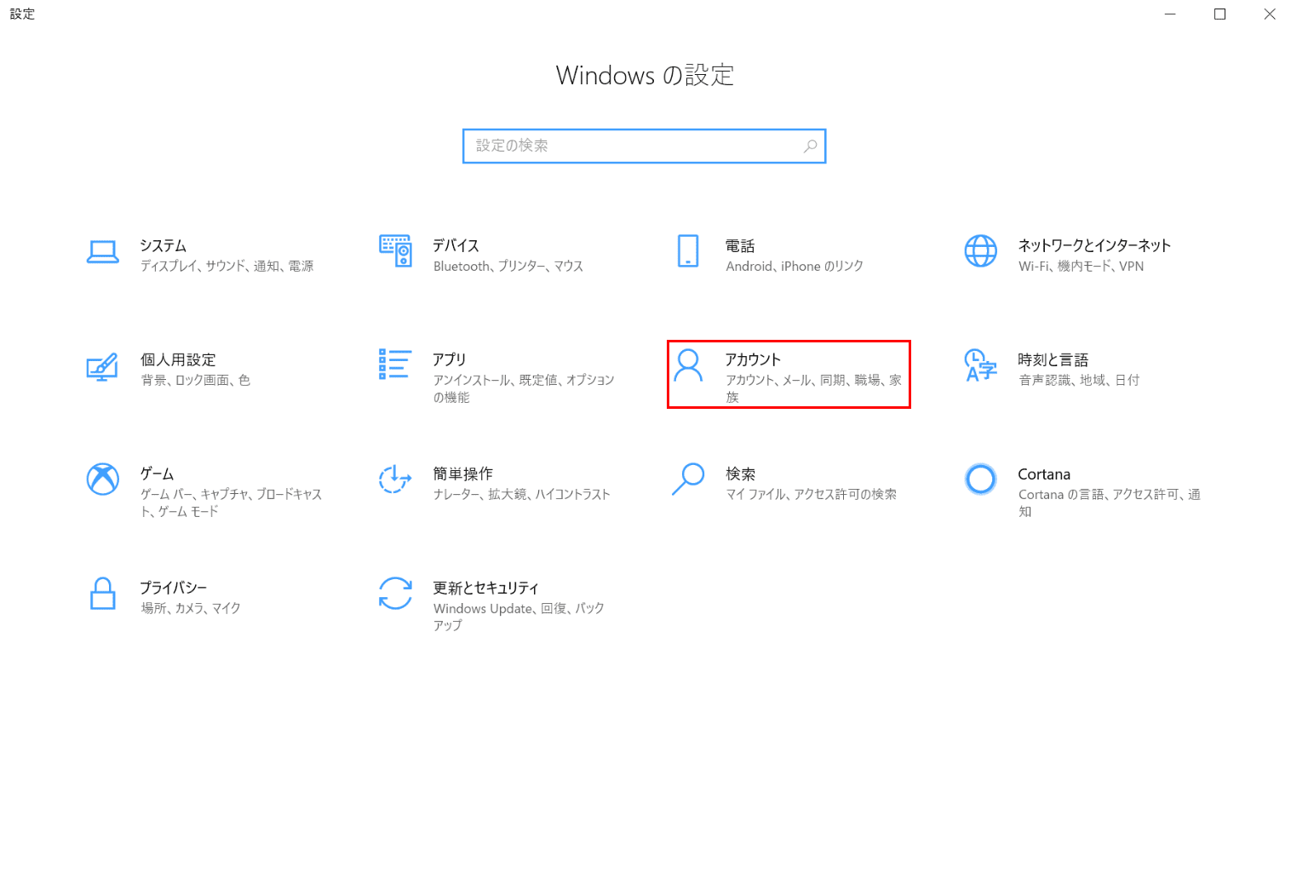Click 'マイ ファイル、アクセス許可の検索' description
The height and width of the screenshot is (873, 1291).
812,494
